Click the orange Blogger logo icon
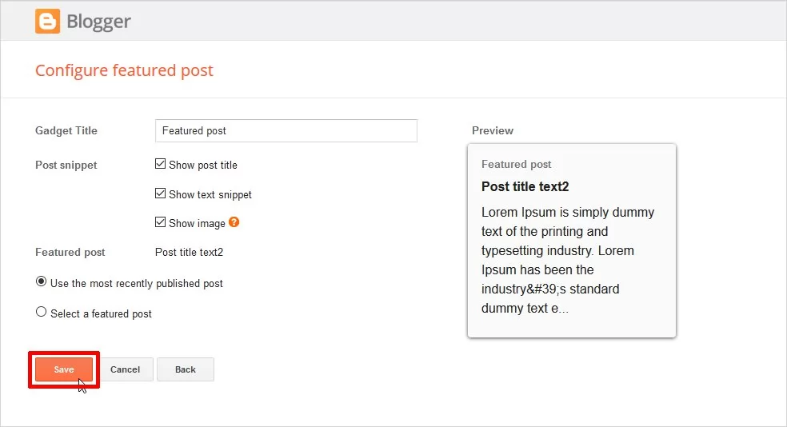Viewport: 787px width, 427px height. coord(47,22)
